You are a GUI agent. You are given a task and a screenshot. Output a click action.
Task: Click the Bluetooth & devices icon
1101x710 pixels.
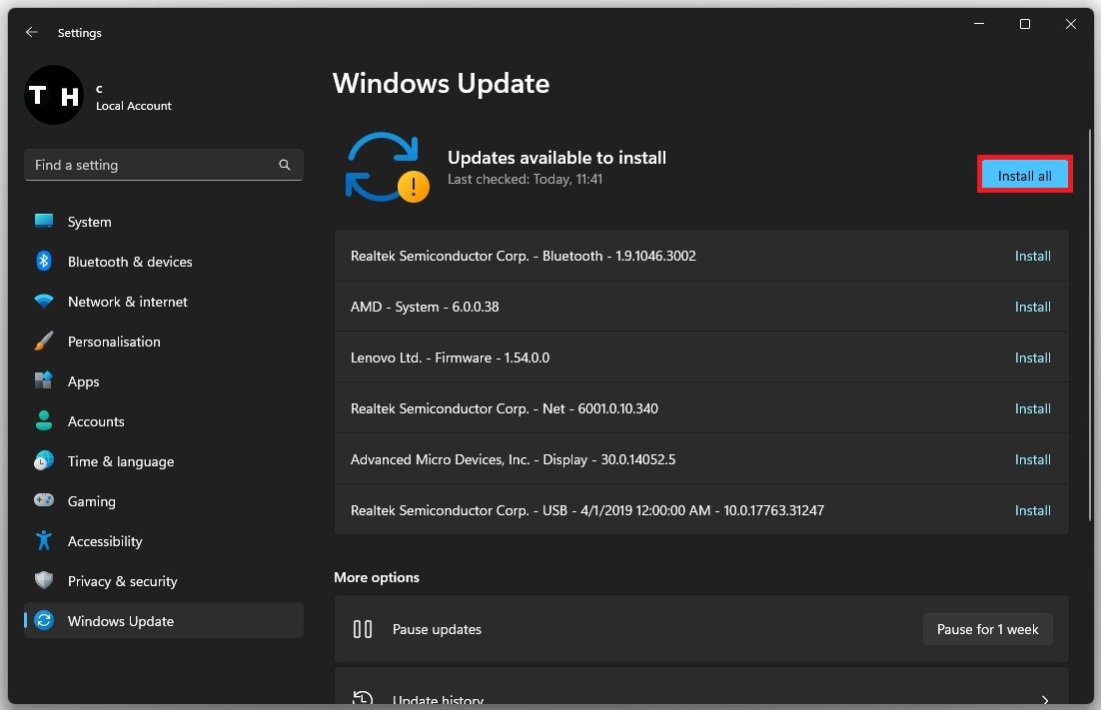pyautogui.click(x=44, y=262)
